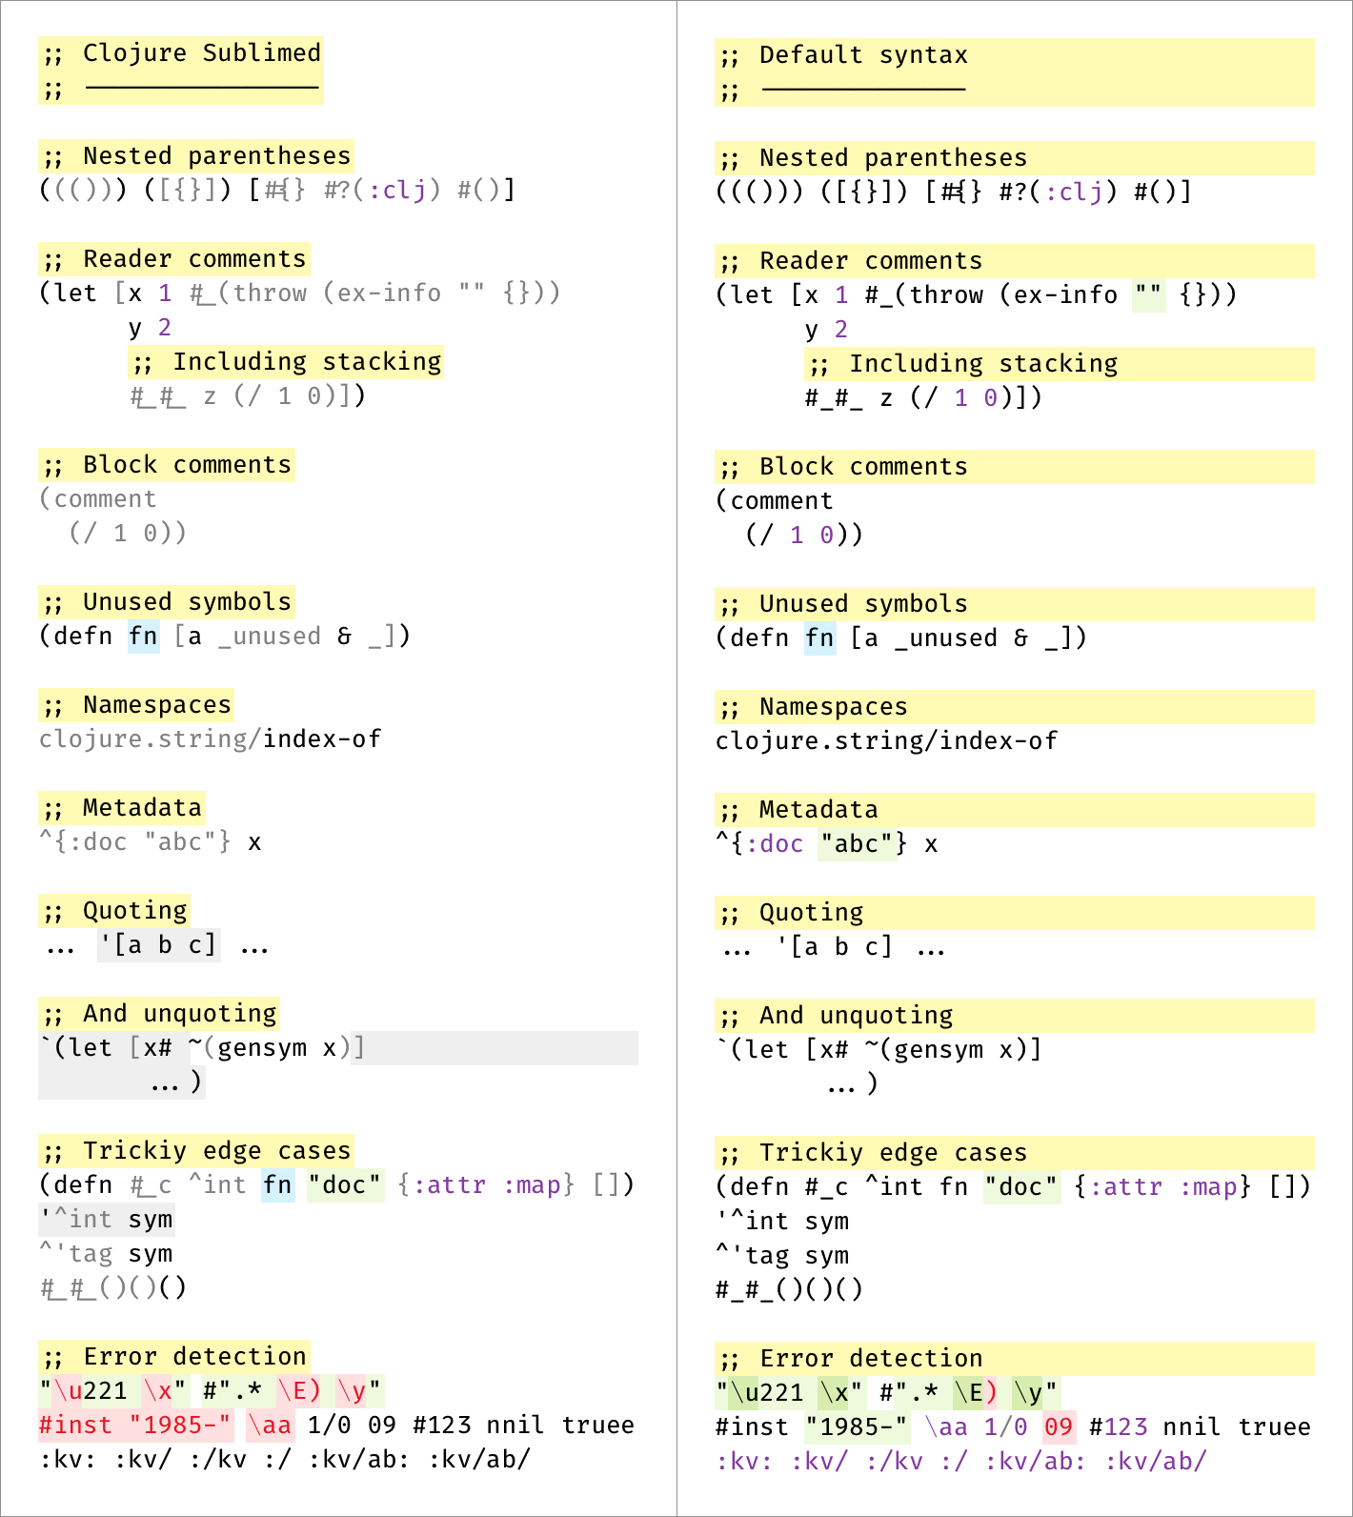Screen dimensions: 1353x1517
Task: Click '{:attr :map}' in Default syntax pane
Action: click(1163, 1187)
